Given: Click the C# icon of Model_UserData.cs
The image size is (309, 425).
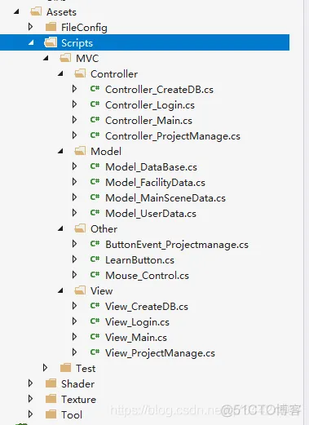Looking at the screenshot, I should pos(95,213).
